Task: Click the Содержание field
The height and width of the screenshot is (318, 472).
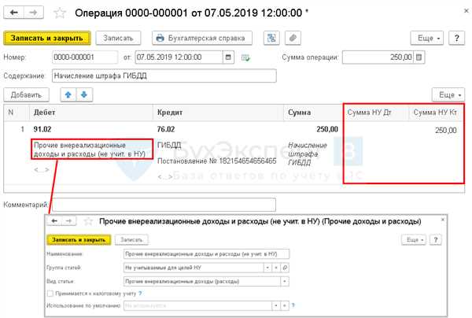Action: pos(164,76)
